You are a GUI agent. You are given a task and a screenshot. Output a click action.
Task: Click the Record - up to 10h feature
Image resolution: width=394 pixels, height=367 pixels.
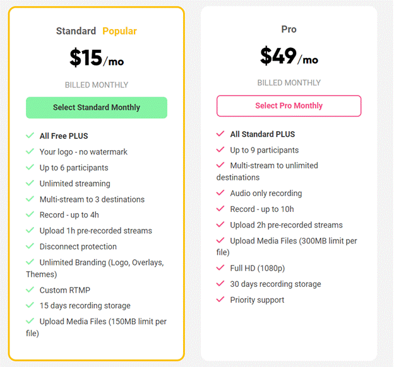[262, 209]
